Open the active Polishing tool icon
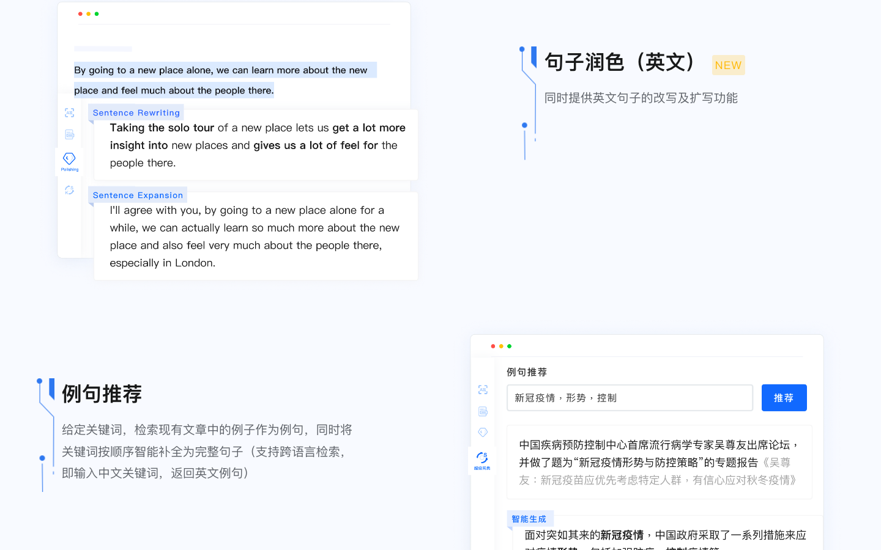 [x=69, y=161]
